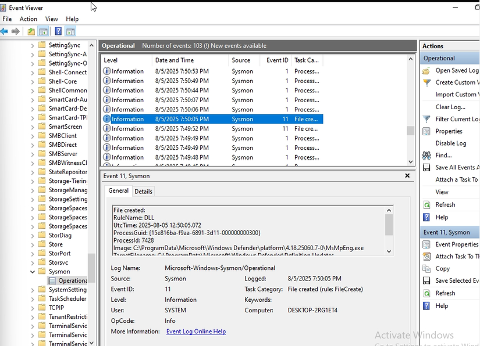Toggle the Show/Hide Action Pane toolbar icon
This screenshot has height=346, width=480.
point(70,31)
